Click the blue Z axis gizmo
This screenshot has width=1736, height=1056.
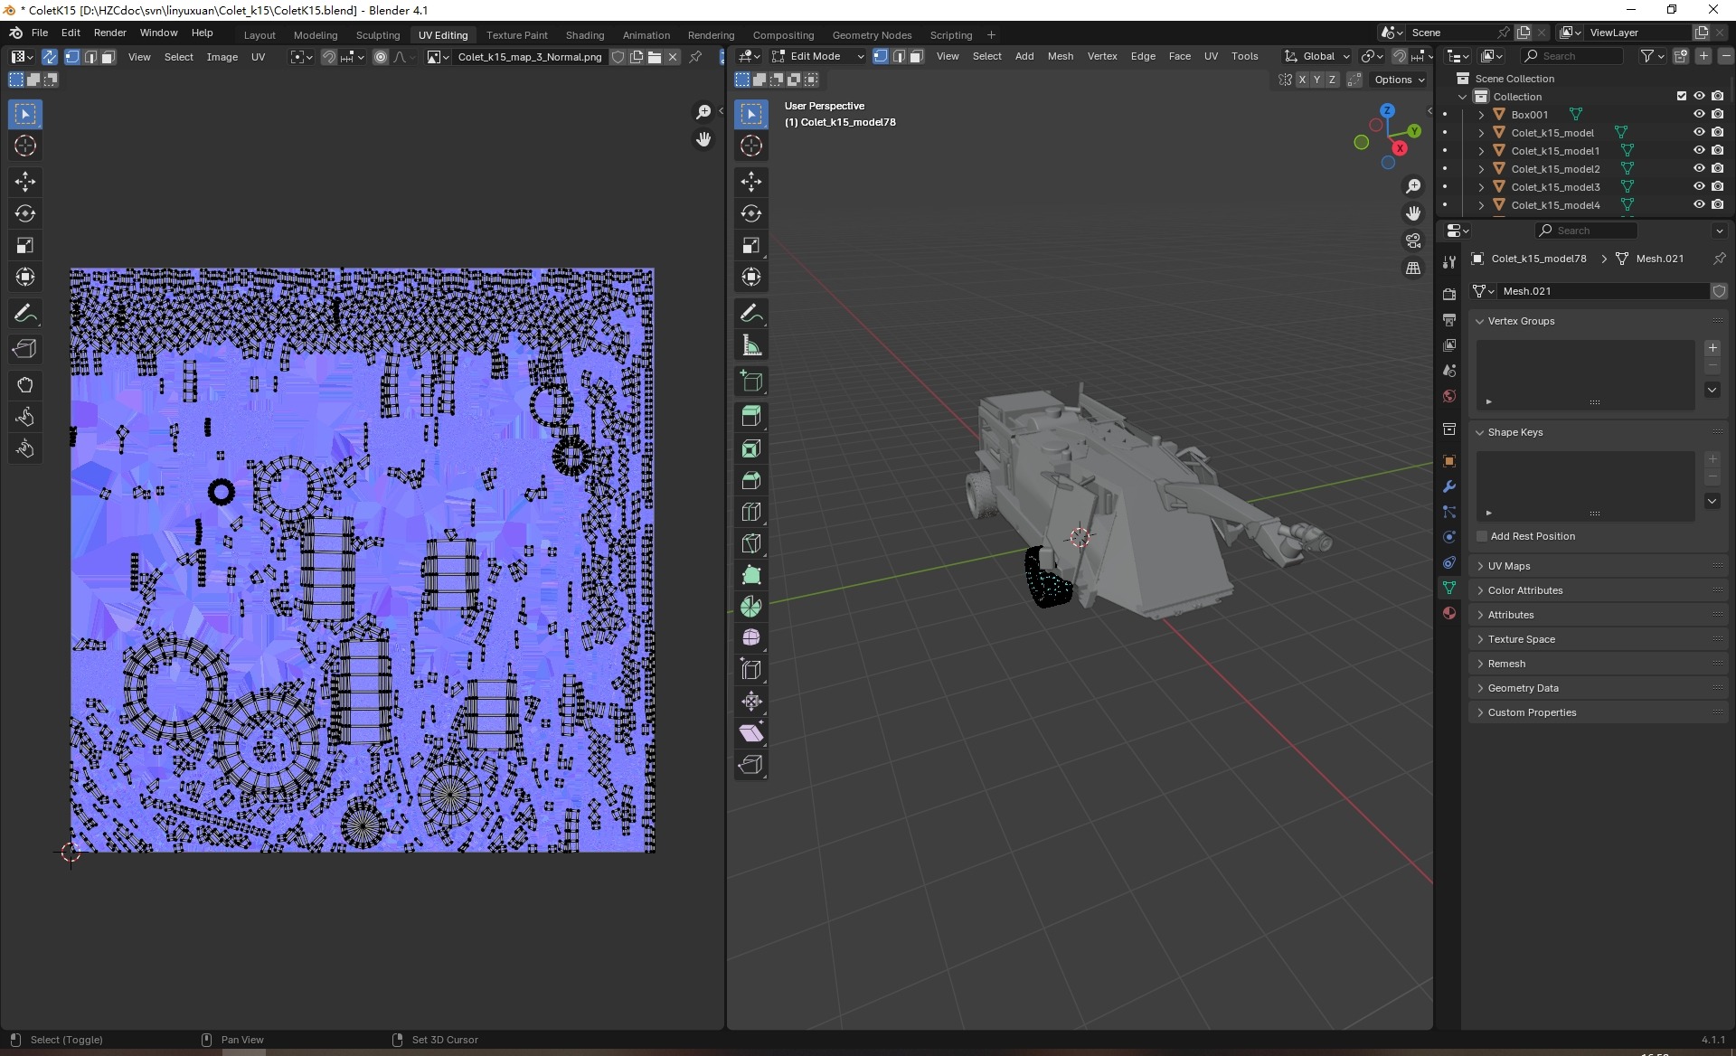click(1386, 110)
